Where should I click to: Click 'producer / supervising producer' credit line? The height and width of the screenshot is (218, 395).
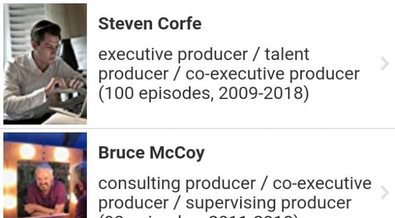225,203
